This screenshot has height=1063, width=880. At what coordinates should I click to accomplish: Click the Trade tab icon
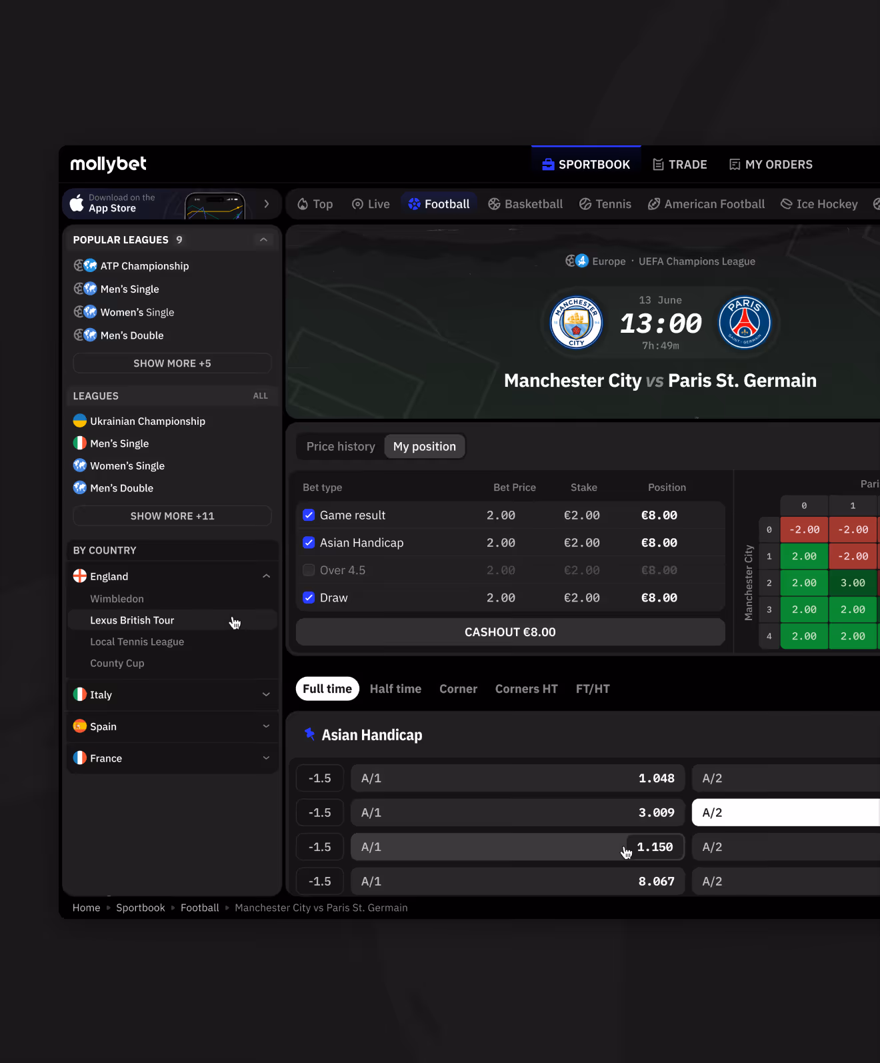point(658,164)
